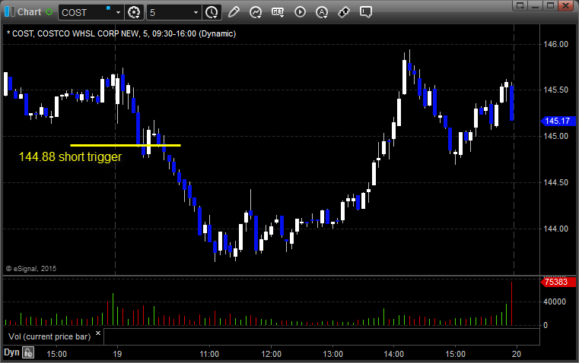Open the studies chart icon
Viewport: 579px width, 363px height.
tap(256, 12)
